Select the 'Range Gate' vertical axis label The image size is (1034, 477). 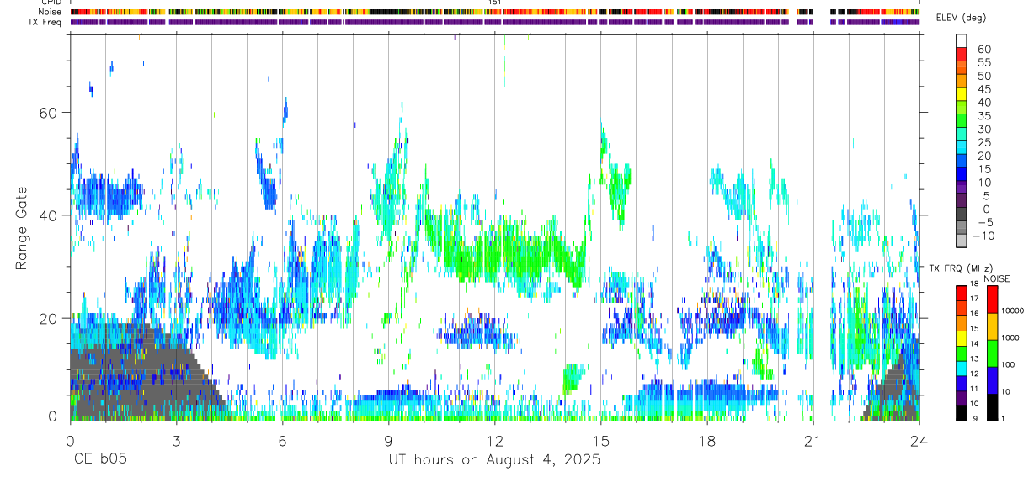tap(20, 228)
